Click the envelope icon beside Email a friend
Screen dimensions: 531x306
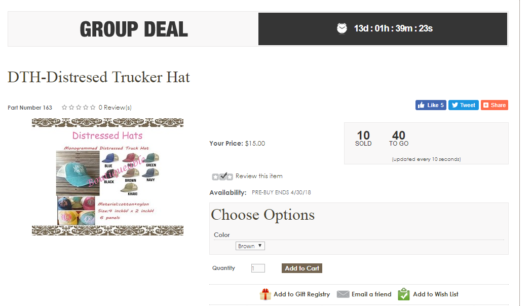(x=343, y=294)
